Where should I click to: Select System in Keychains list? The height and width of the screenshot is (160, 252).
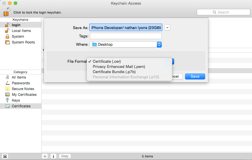point(21,36)
